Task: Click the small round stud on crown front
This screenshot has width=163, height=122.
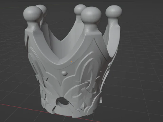Action: tap(64, 73)
